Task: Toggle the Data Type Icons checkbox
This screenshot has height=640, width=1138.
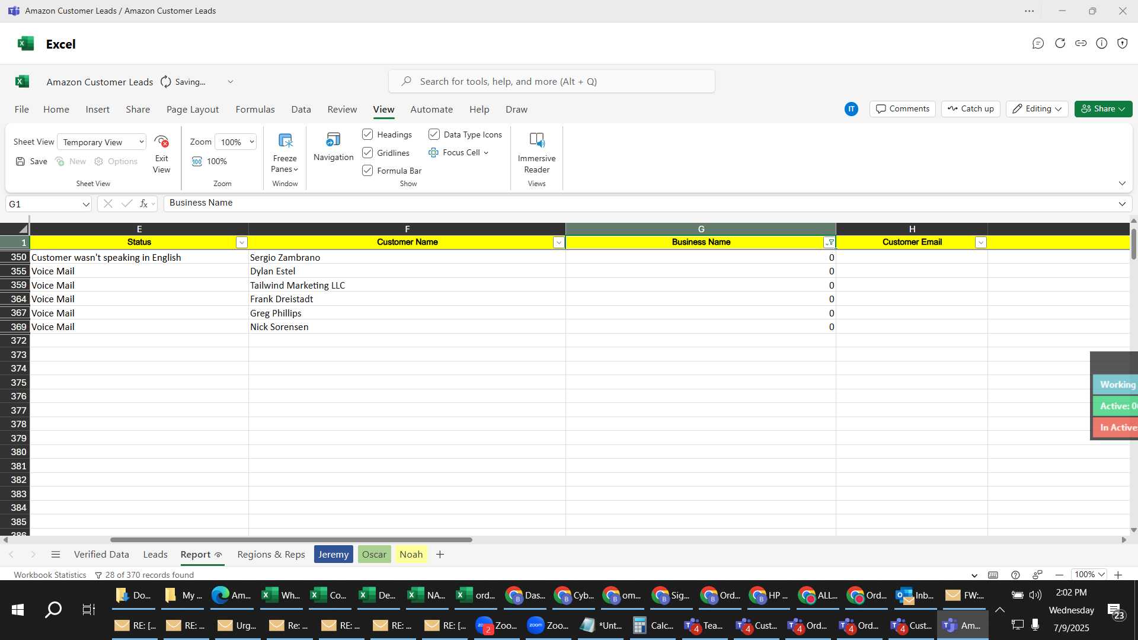Action: point(434,135)
